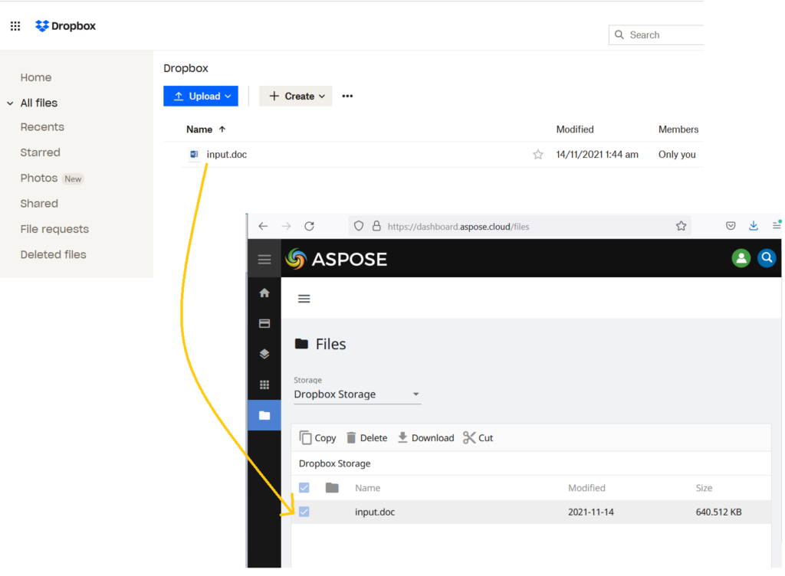Open the Dropbox Storage selector dropdown
The image size is (785, 576).
(357, 394)
